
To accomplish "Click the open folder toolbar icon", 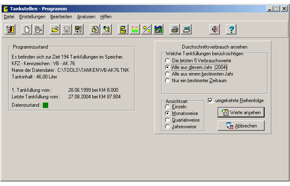I will [x=54, y=29].
